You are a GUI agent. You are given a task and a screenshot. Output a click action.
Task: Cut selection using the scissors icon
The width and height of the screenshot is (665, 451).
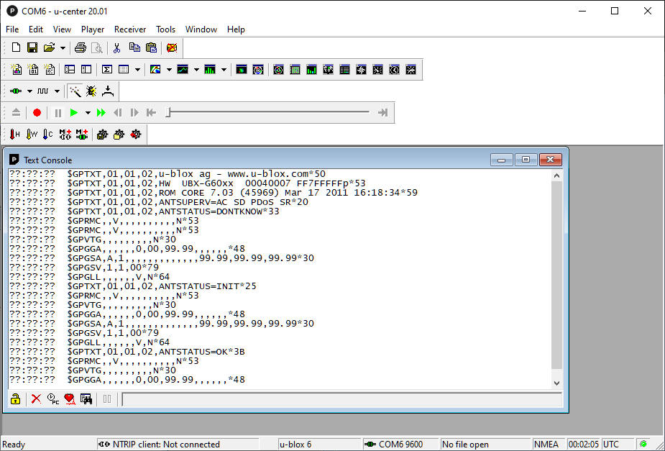point(116,47)
